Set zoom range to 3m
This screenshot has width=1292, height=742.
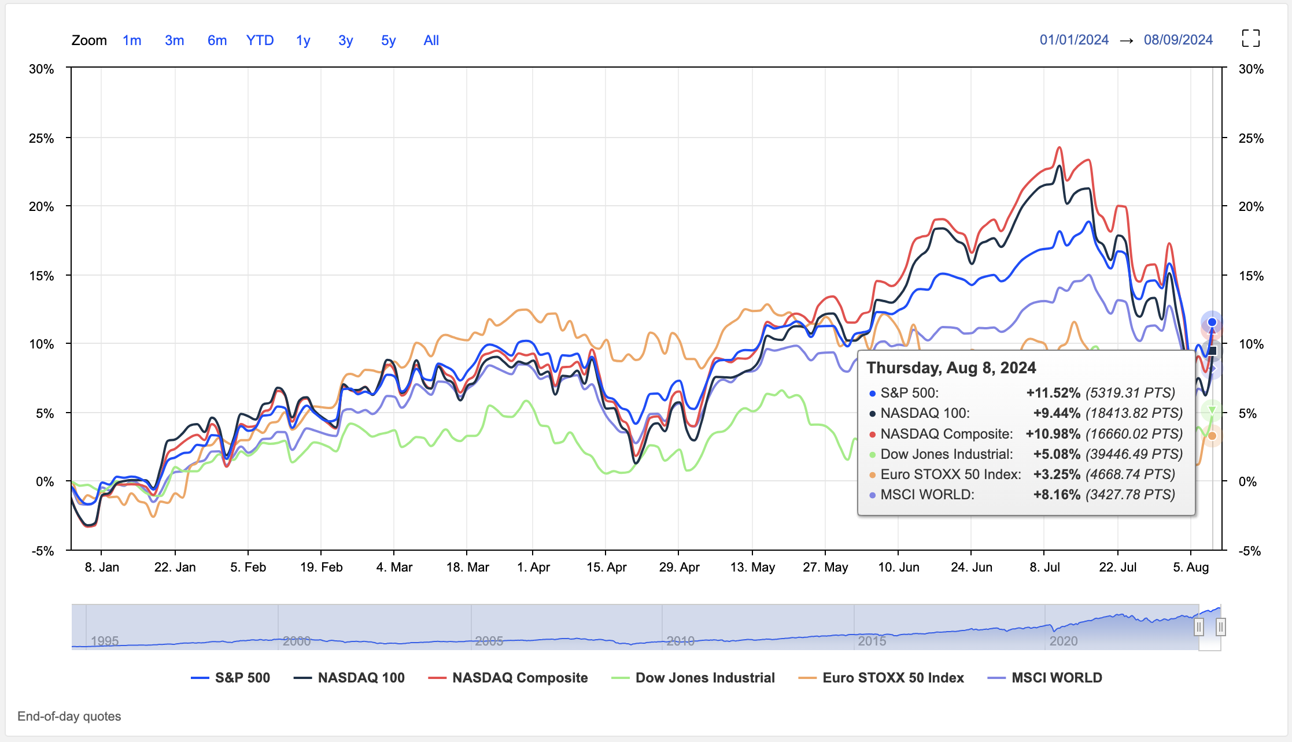point(174,40)
